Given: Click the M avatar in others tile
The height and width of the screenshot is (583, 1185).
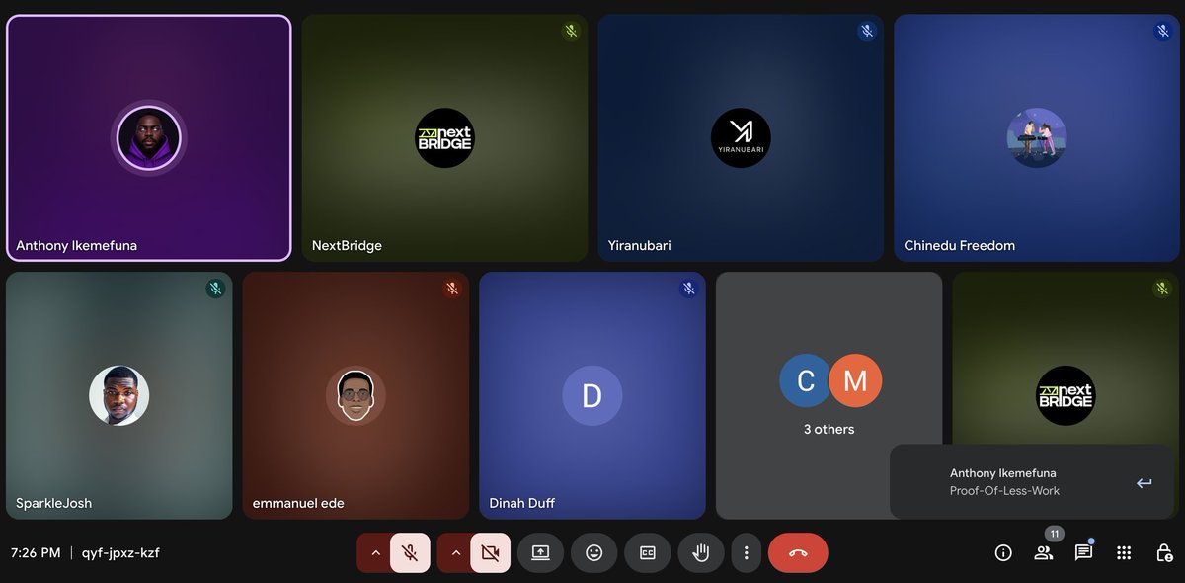Looking at the screenshot, I should click(x=855, y=381).
